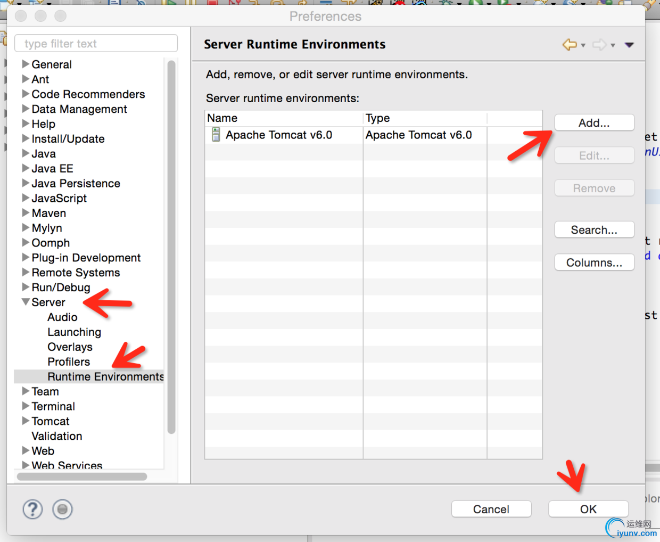Expand the Ant preferences node
660x542 pixels.
[x=26, y=79]
